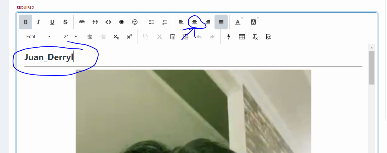Remove formatting with Tx icon

pyautogui.click(x=255, y=37)
